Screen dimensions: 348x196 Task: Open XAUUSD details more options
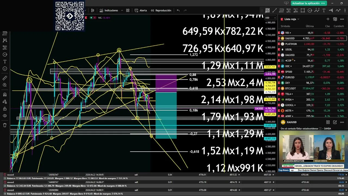[342, 122]
